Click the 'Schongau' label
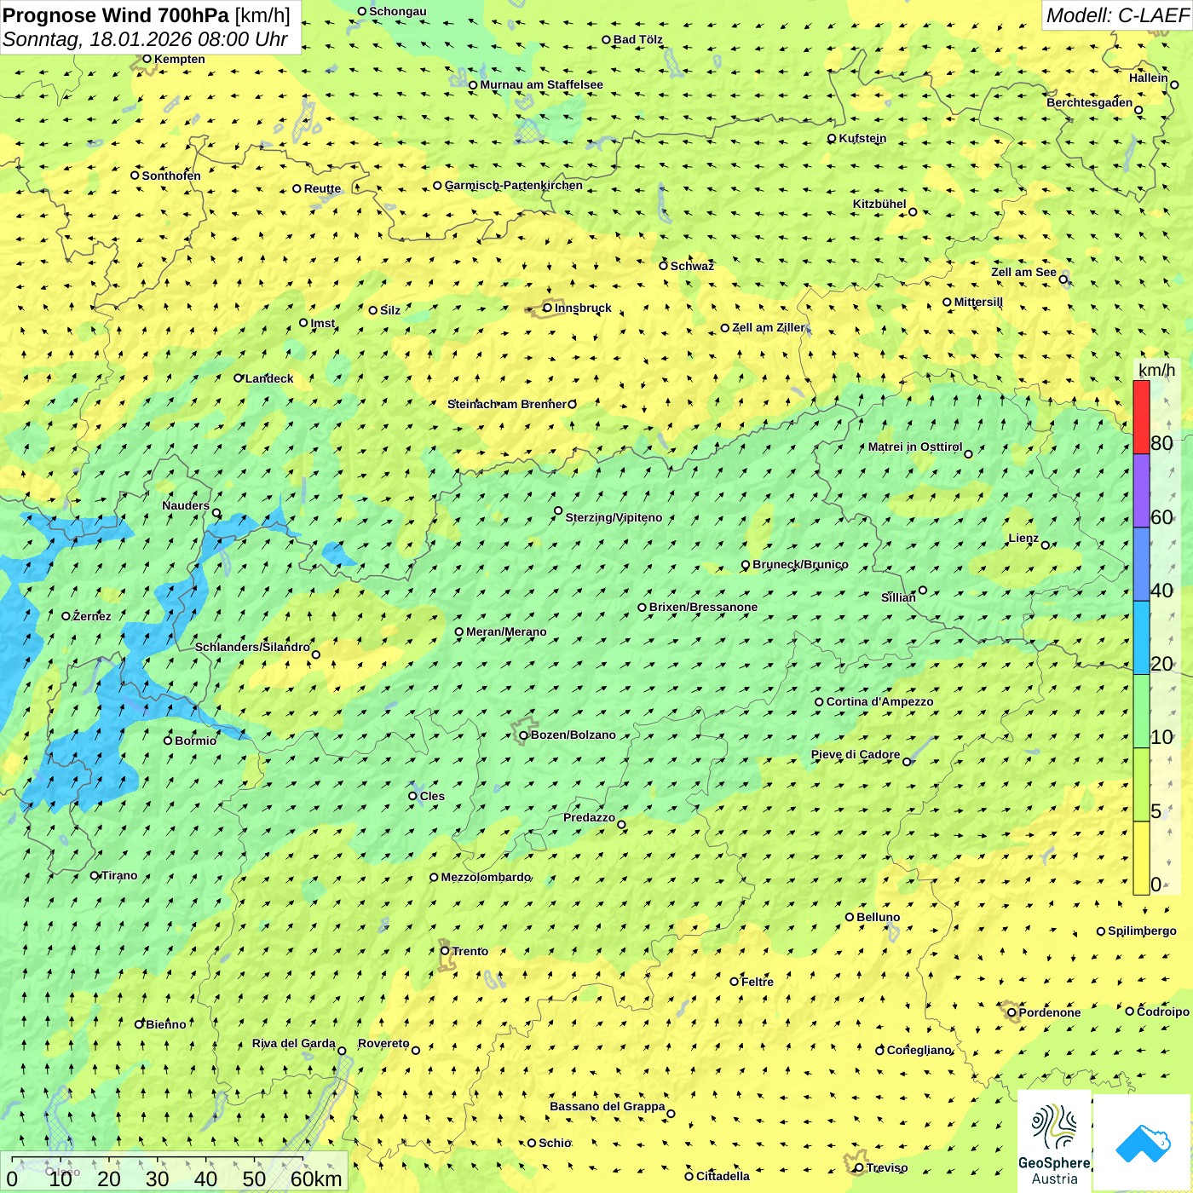 398,11
